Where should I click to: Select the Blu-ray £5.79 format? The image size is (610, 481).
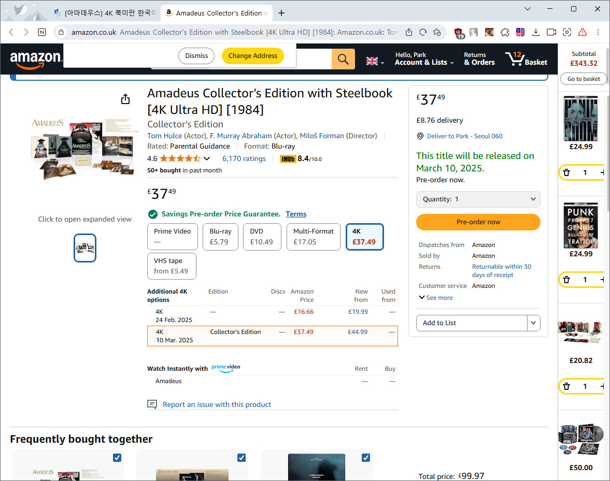click(220, 237)
